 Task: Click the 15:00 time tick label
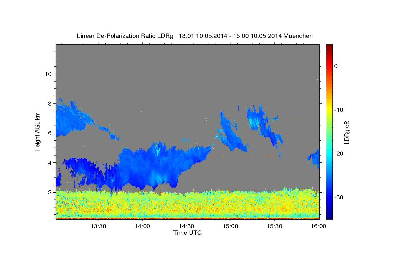pos(230,226)
